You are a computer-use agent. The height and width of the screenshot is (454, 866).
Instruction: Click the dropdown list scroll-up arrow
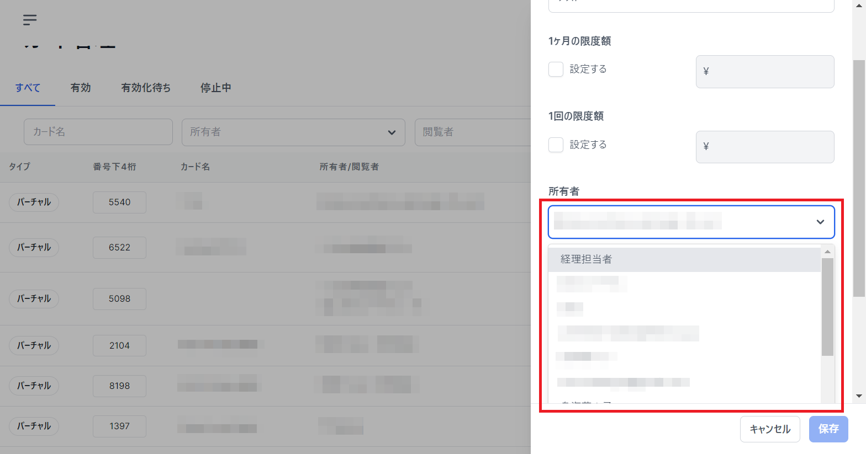[827, 252]
